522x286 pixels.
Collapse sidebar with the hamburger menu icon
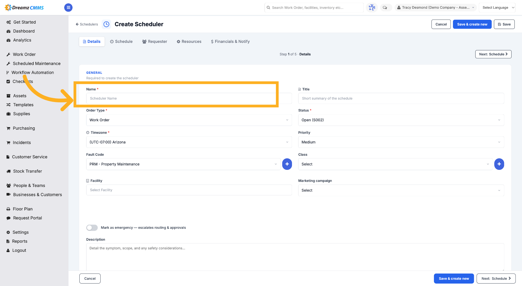click(68, 8)
